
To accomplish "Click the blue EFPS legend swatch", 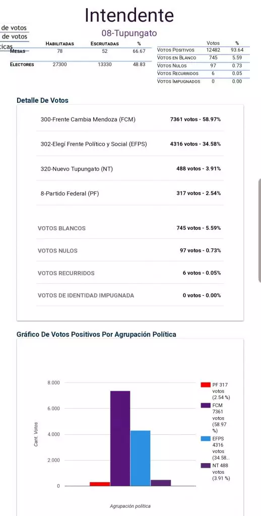I will pos(206,439).
